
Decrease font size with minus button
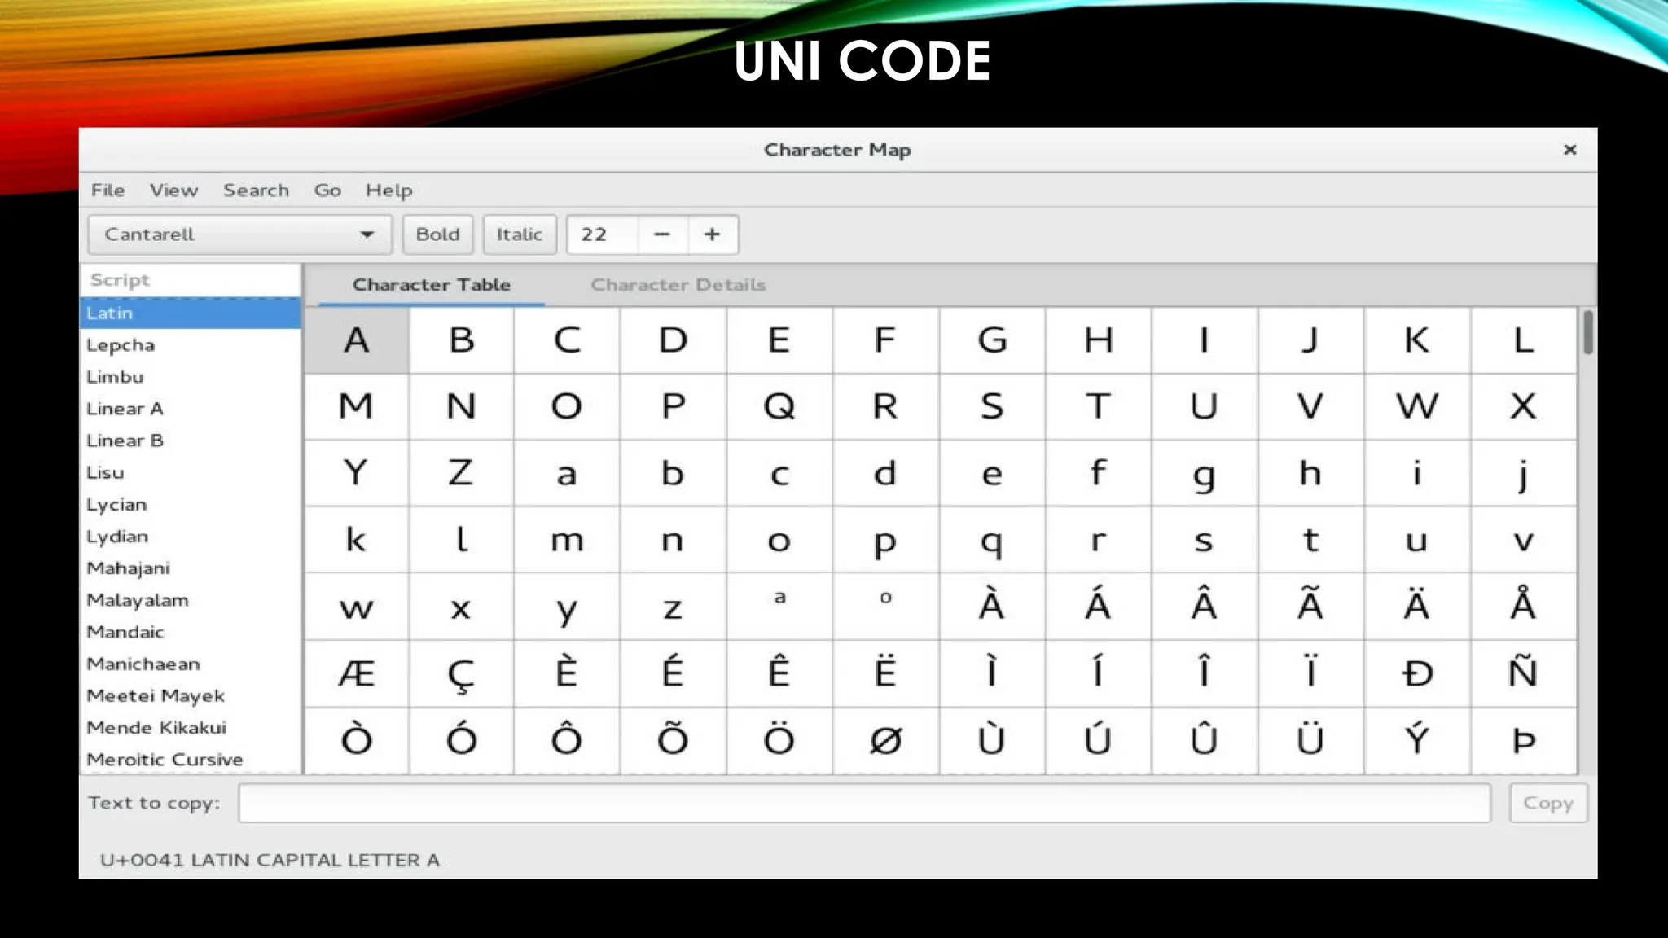pyautogui.click(x=662, y=234)
